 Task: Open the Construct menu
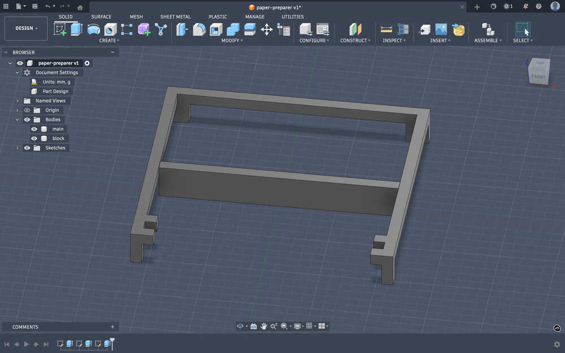pos(355,41)
